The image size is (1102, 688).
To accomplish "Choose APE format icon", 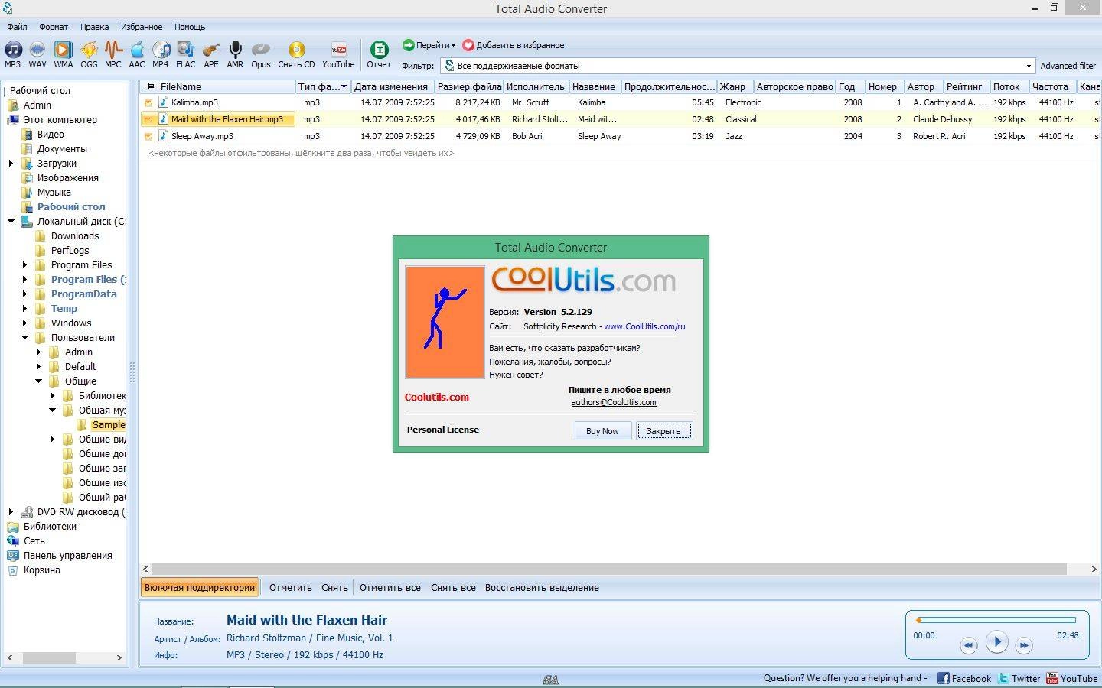I will point(211,55).
